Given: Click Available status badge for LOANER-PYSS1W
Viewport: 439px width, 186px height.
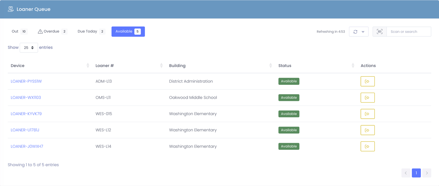Looking at the screenshot, I should pos(289,81).
